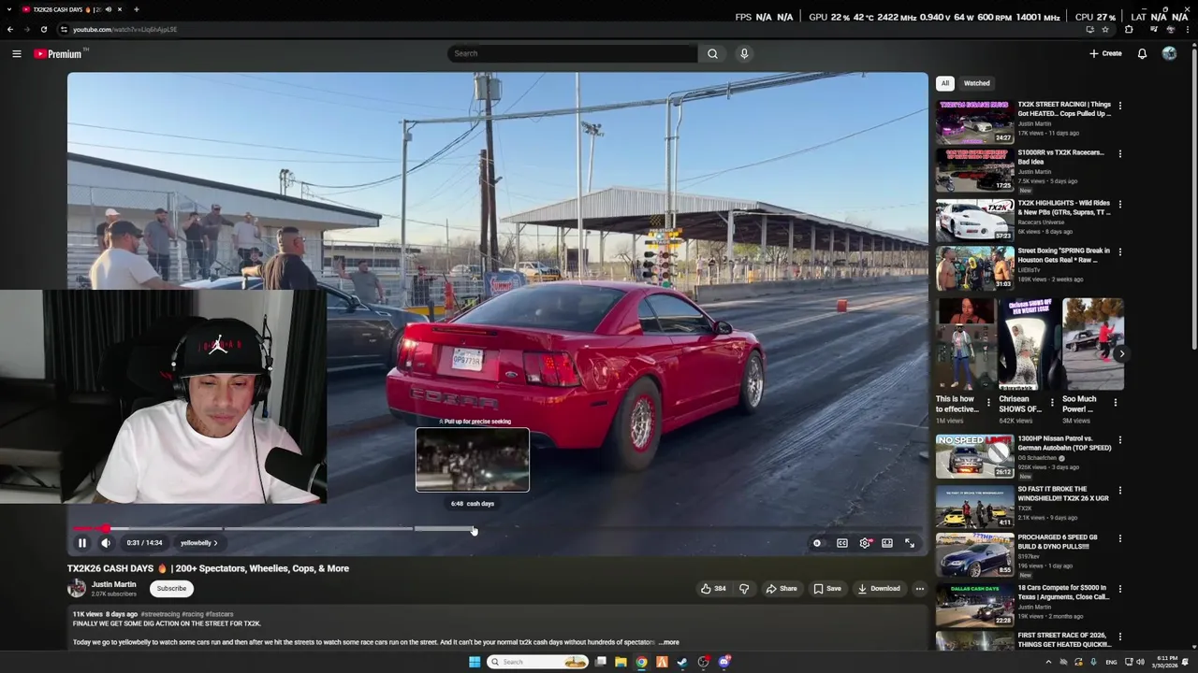Pause the video
Screen dimensions: 1198x673
pos(81,543)
